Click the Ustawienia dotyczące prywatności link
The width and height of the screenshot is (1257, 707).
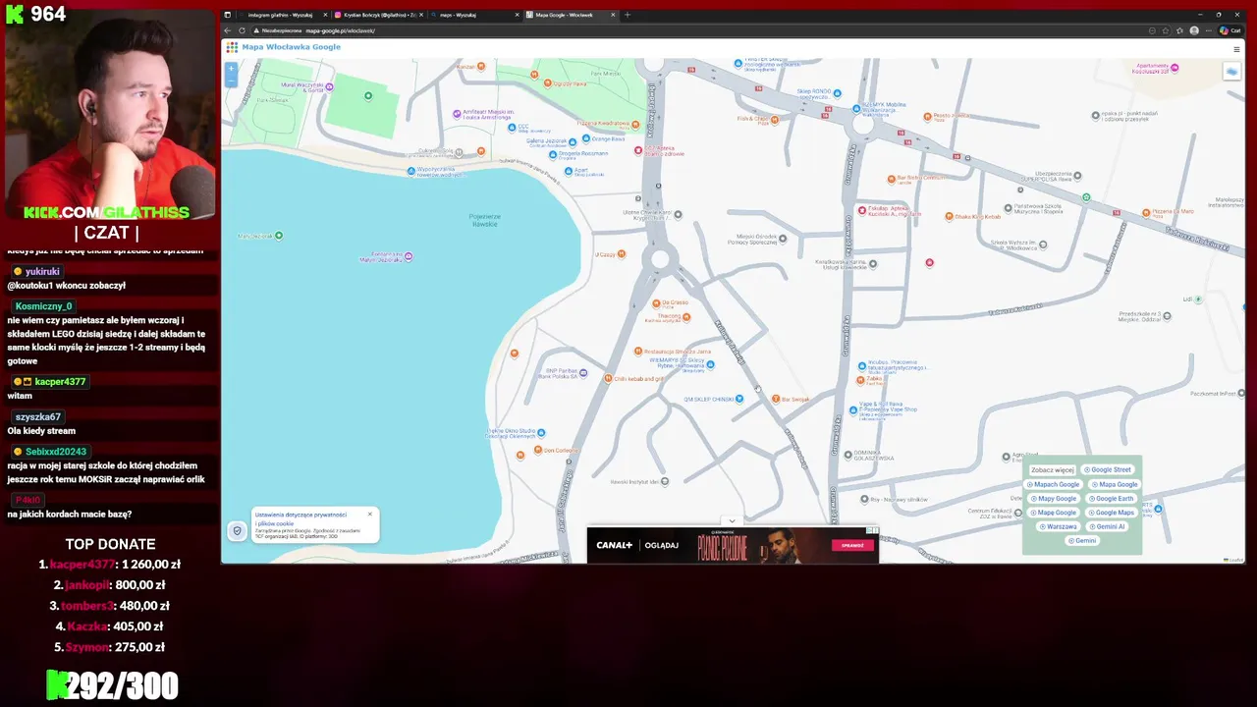[301, 515]
